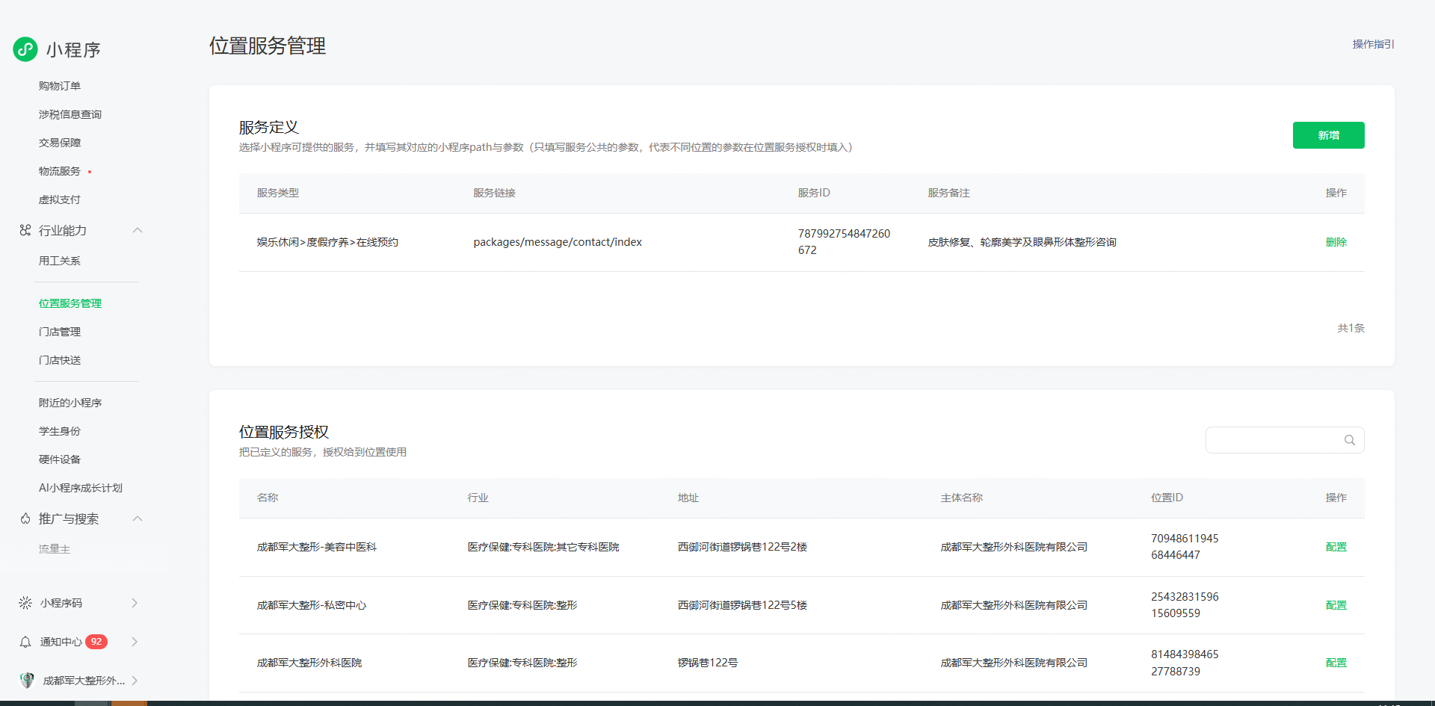Open 用工关系 menu item
Image resolution: width=1435 pixels, height=706 pixels.
coord(60,261)
